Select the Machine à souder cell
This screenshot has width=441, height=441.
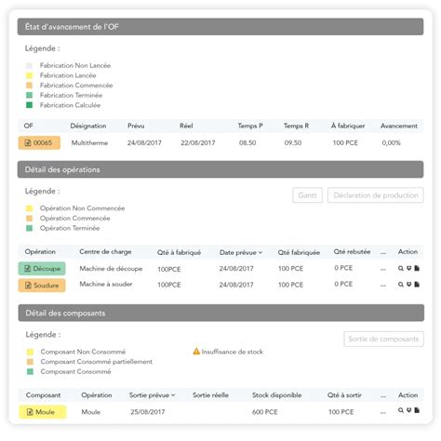click(x=106, y=284)
